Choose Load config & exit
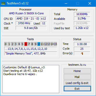The height and width of the screenshot is (96, 96). [77, 83]
